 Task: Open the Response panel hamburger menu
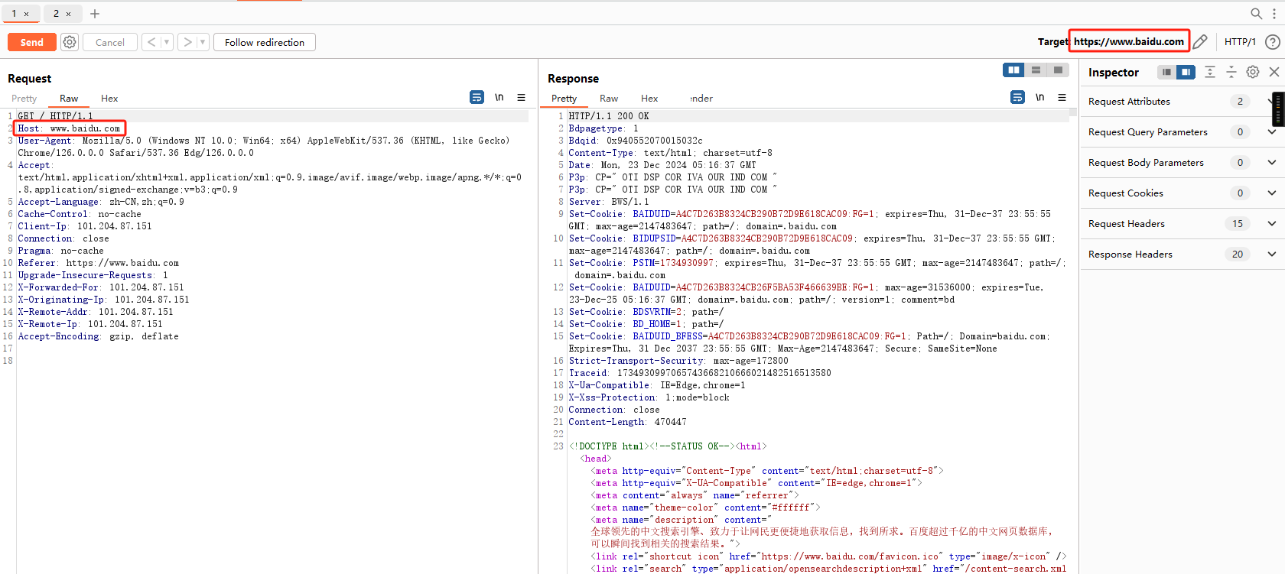pyautogui.click(x=1062, y=98)
